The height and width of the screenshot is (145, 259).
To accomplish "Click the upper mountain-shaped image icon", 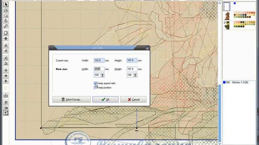I will [6, 58].
